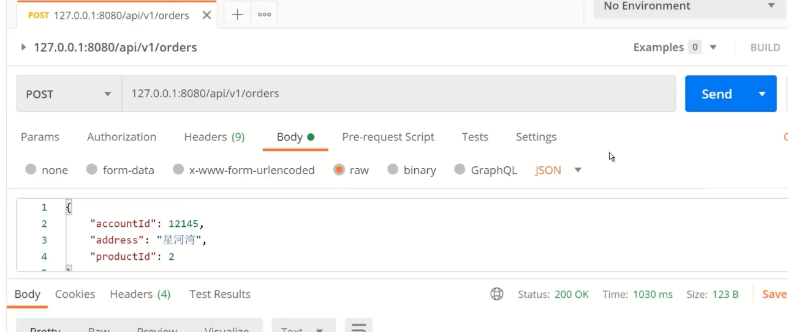788x332 pixels.
Task: Click the globe network icon in response bar
Action: 497,294
